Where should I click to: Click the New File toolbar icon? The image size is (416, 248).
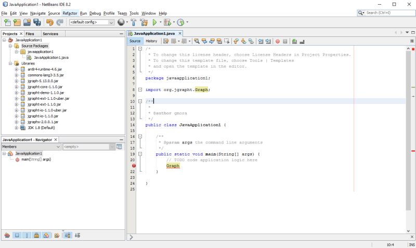pyautogui.click(x=7, y=22)
